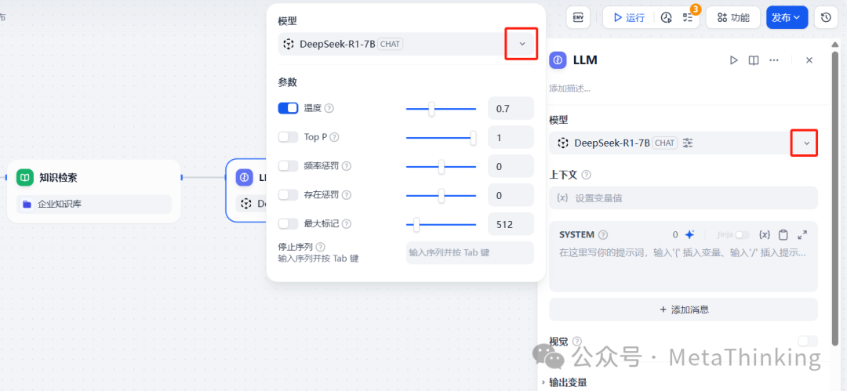The height and width of the screenshot is (391, 847).
Task: Enable the 存在惩罚 presence penalty switch
Action: [x=288, y=194]
